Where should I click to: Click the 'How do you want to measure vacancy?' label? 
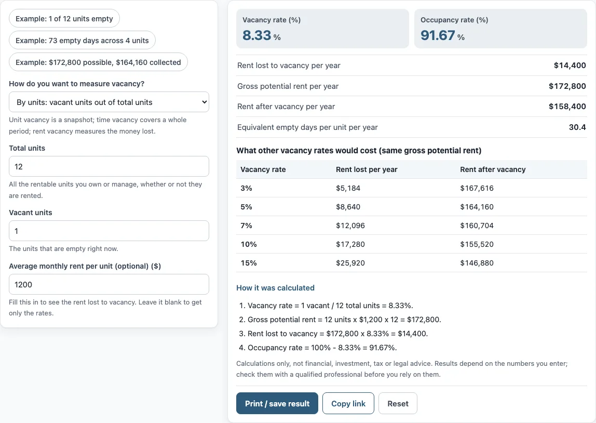click(77, 84)
